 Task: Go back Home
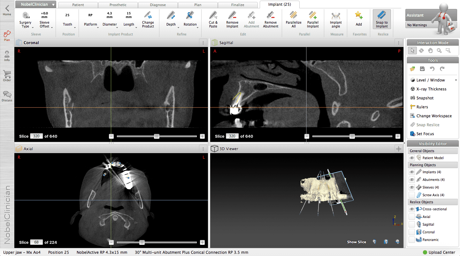7,11
